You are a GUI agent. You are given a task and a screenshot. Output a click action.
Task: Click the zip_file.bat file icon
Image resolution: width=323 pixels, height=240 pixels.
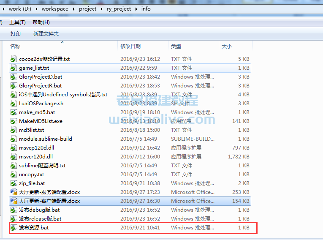point(14,183)
